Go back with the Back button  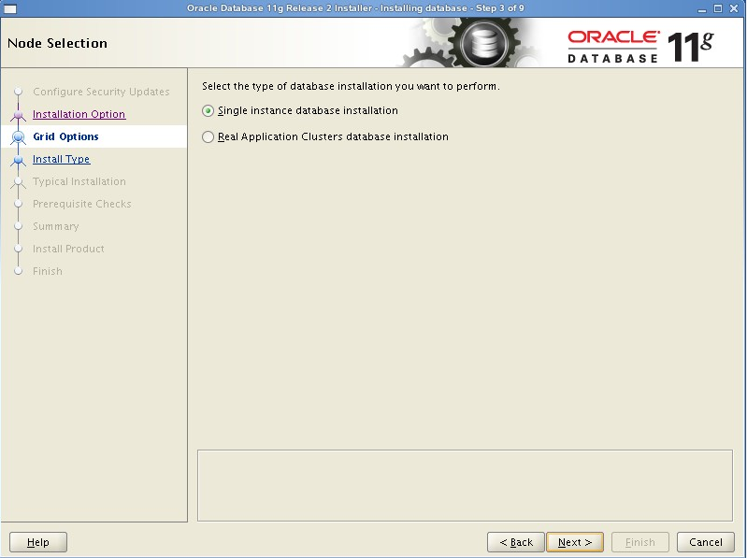point(515,542)
